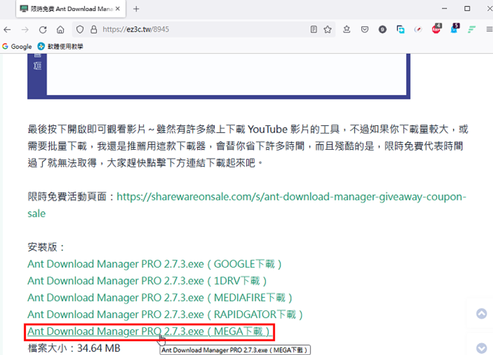Click the scroll-to-top round arrow button
The height and width of the screenshot is (355, 493).
[x=481, y=313]
